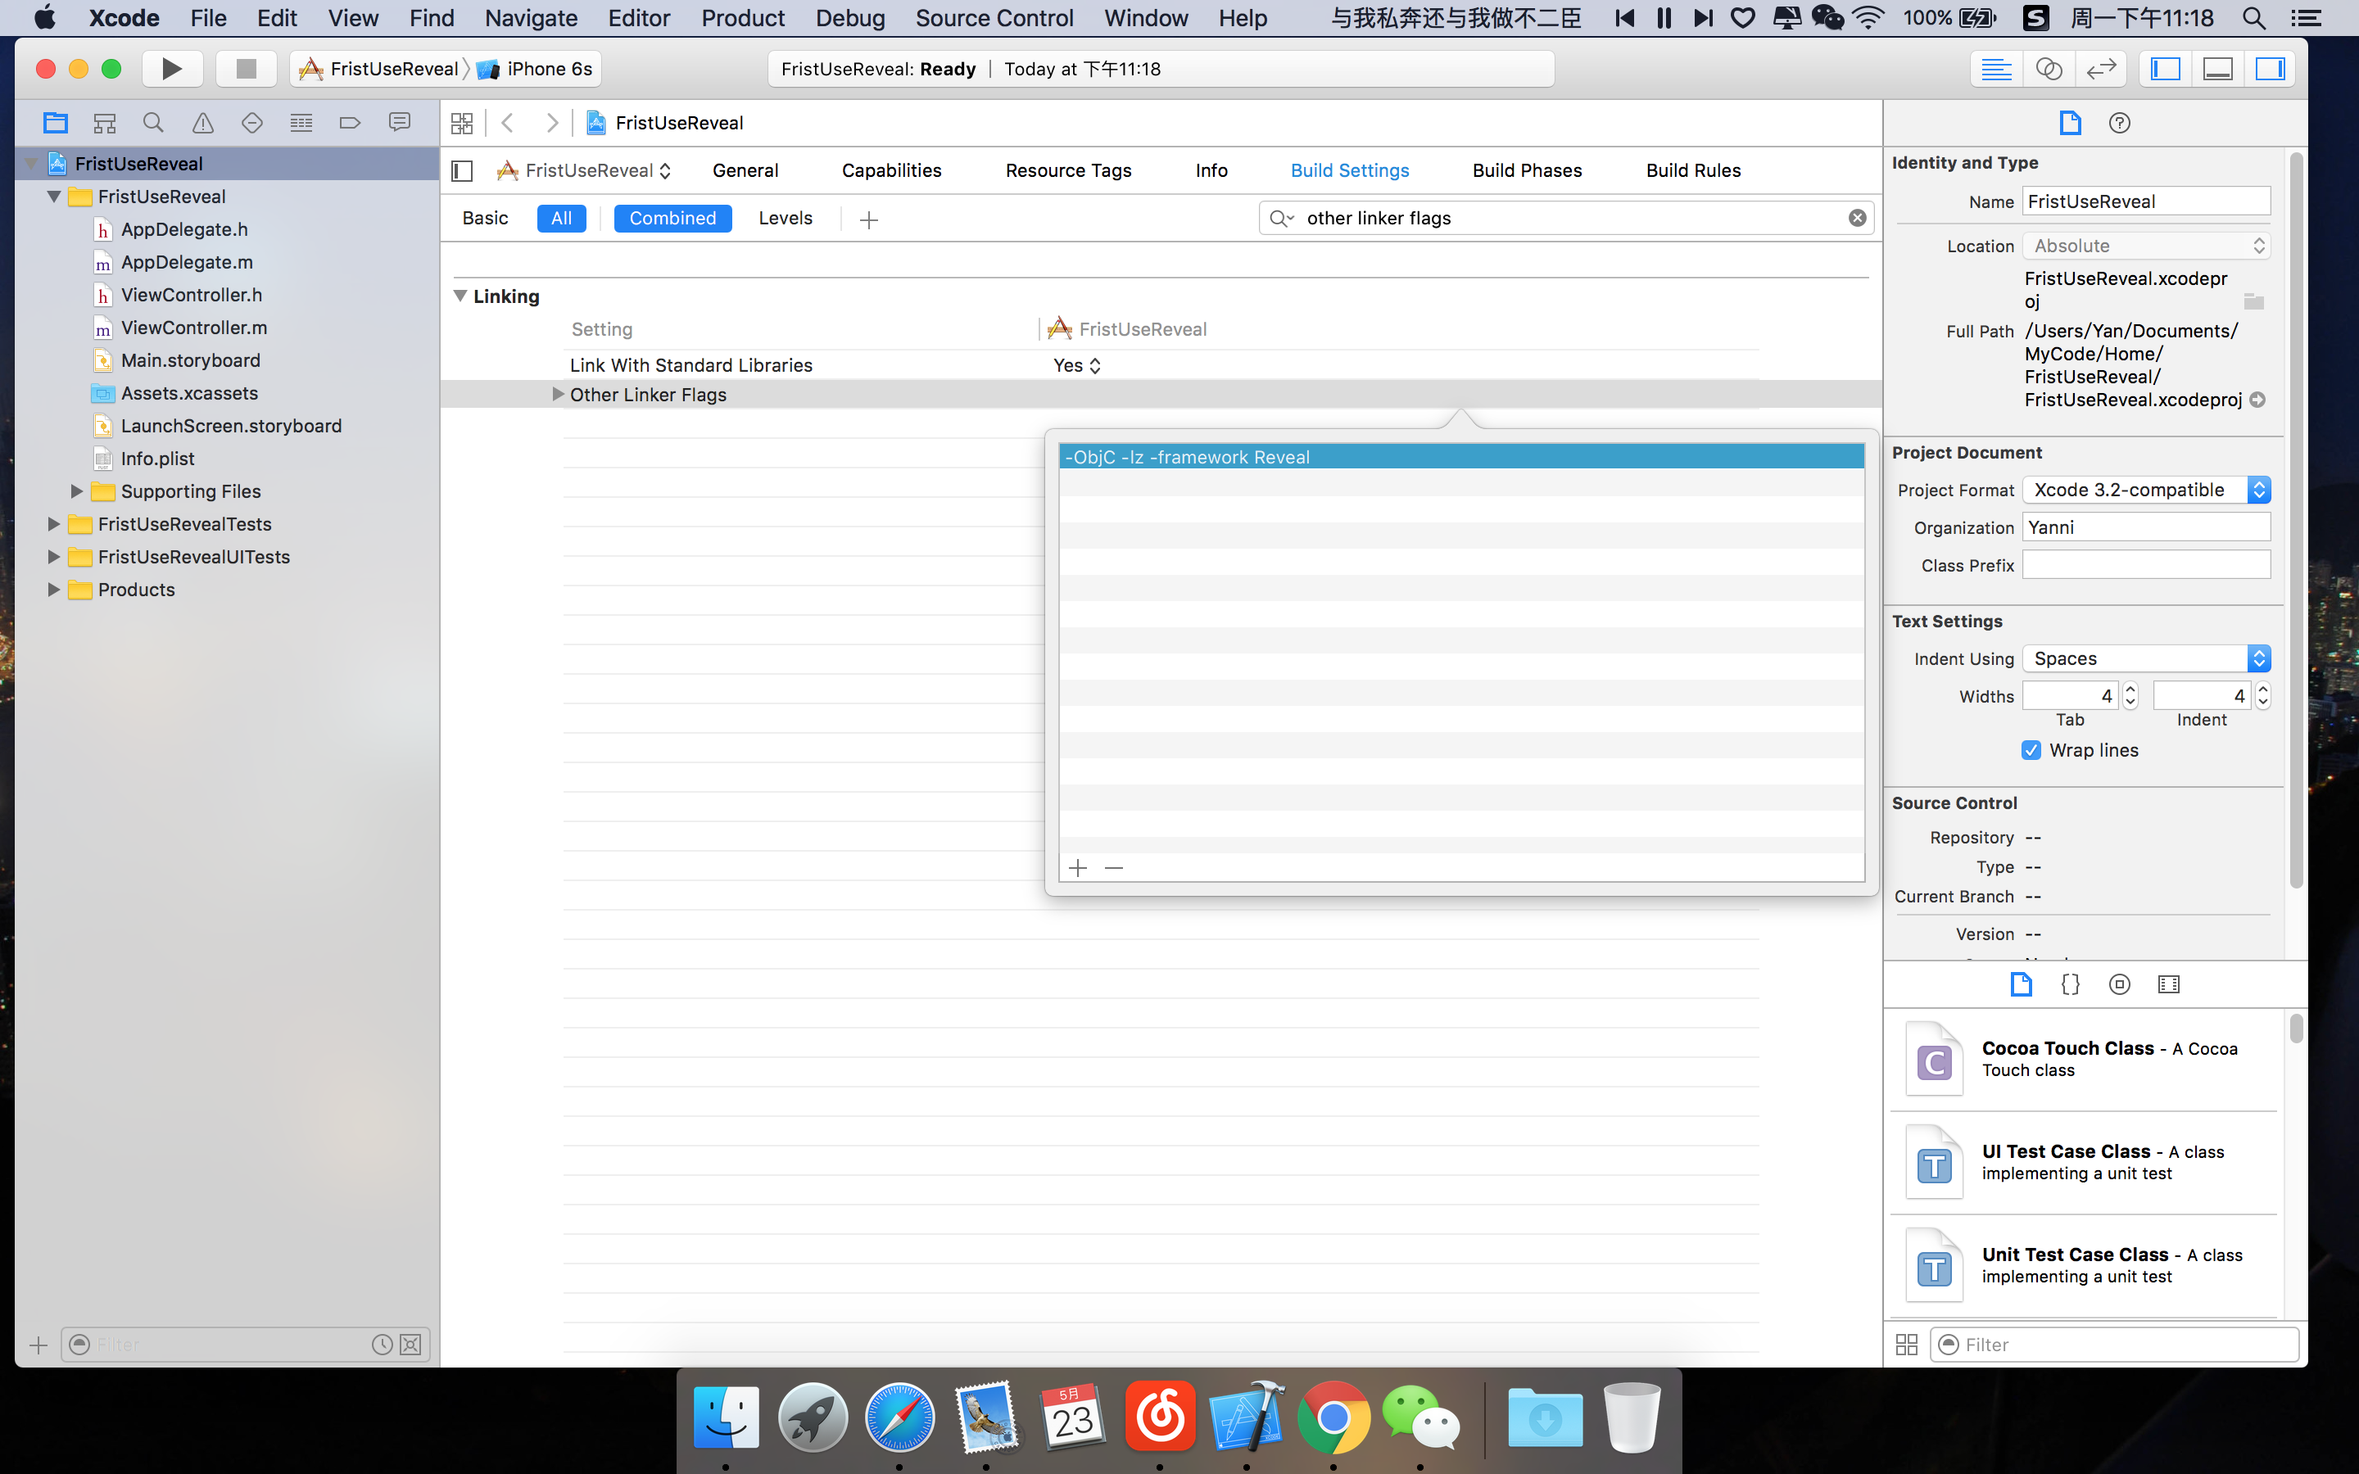Open the Source Control menu
This screenshot has height=1474, width=2359.
coord(994,17)
